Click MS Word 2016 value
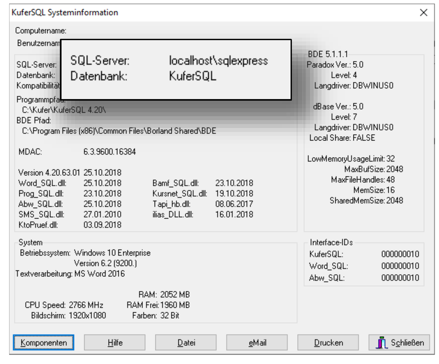This screenshot has height=364, width=439. point(100,273)
